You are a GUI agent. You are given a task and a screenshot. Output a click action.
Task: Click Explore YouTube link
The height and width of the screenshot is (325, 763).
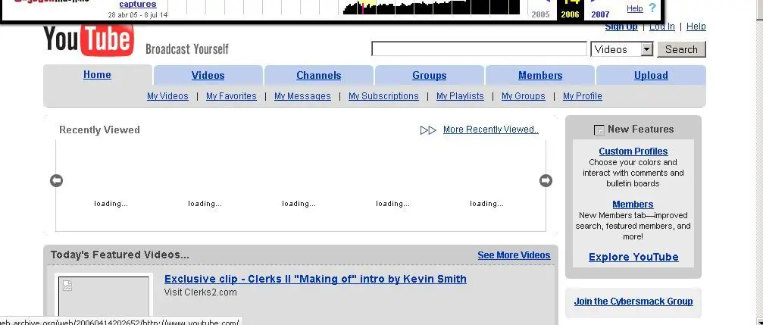[633, 257]
